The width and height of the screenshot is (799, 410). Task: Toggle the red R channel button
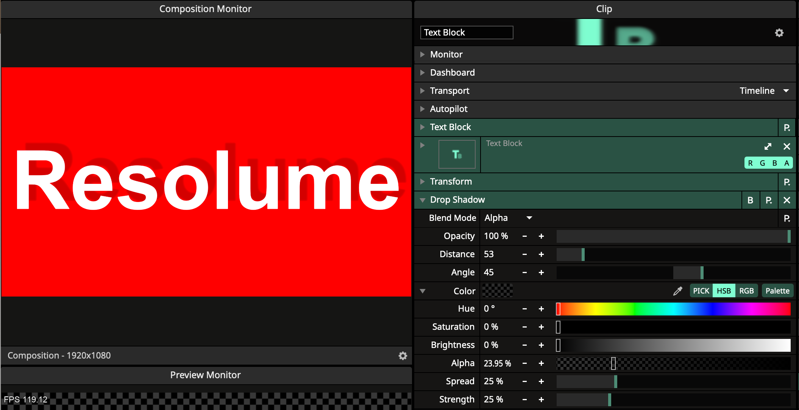750,163
